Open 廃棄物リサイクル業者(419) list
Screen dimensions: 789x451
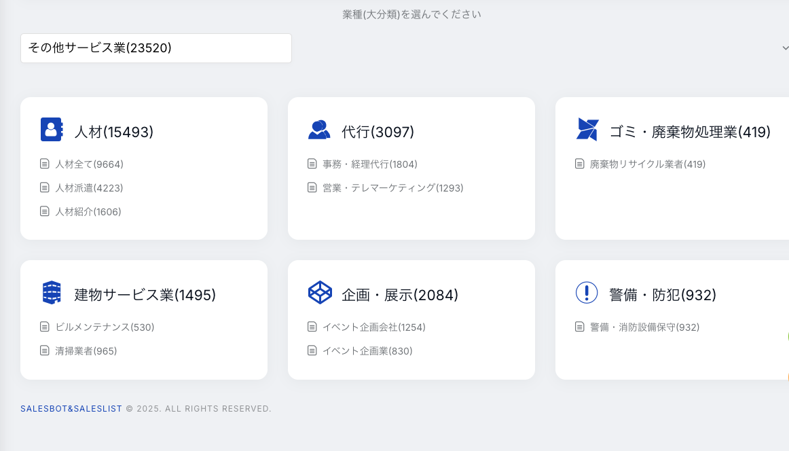[x=647, y=164]
